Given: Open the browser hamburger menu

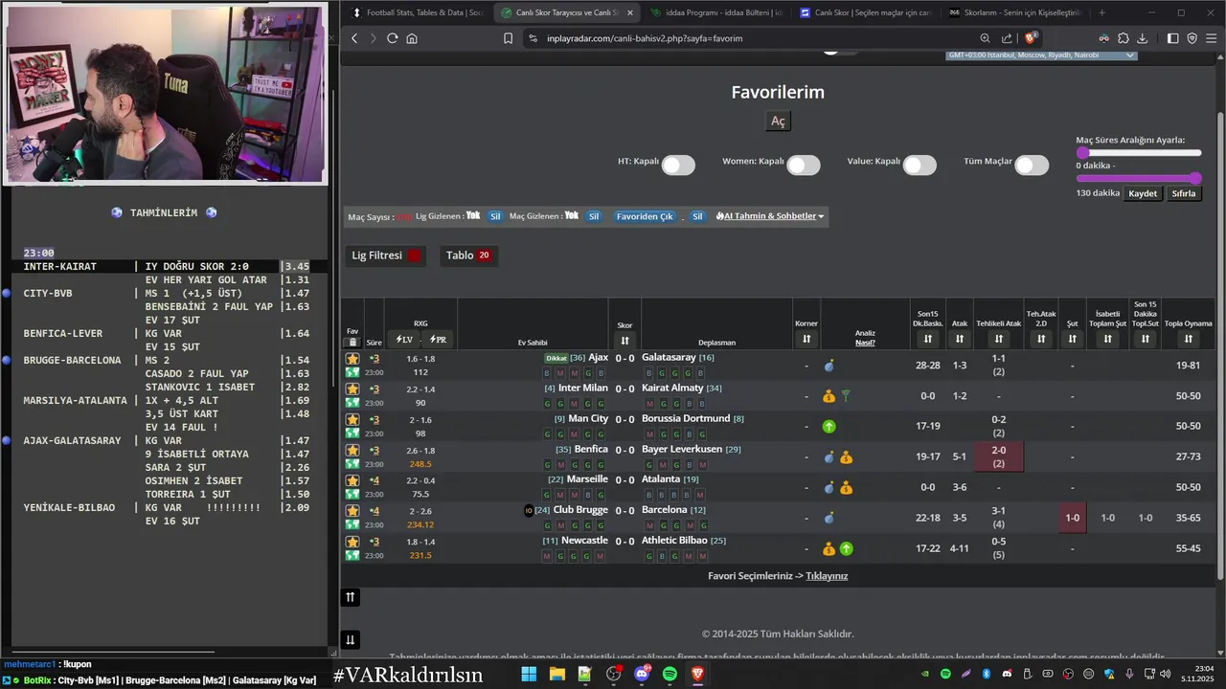Looking at the screenshot, I should (x=1212, y=38).
